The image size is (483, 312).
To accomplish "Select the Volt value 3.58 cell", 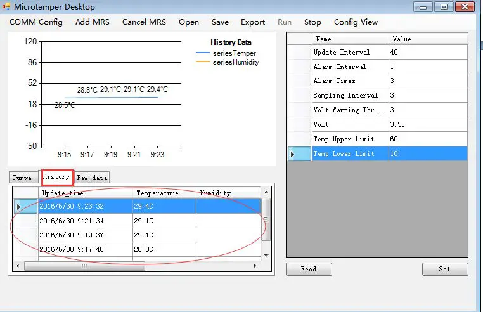I will pyautogui.click(x=428, y=124).
